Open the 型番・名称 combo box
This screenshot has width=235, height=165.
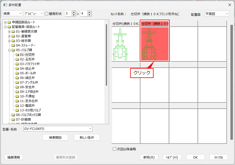90,129
